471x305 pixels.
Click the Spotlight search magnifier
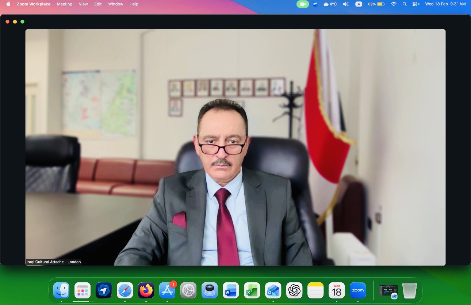pyautogui.click(x=404, y=4)
